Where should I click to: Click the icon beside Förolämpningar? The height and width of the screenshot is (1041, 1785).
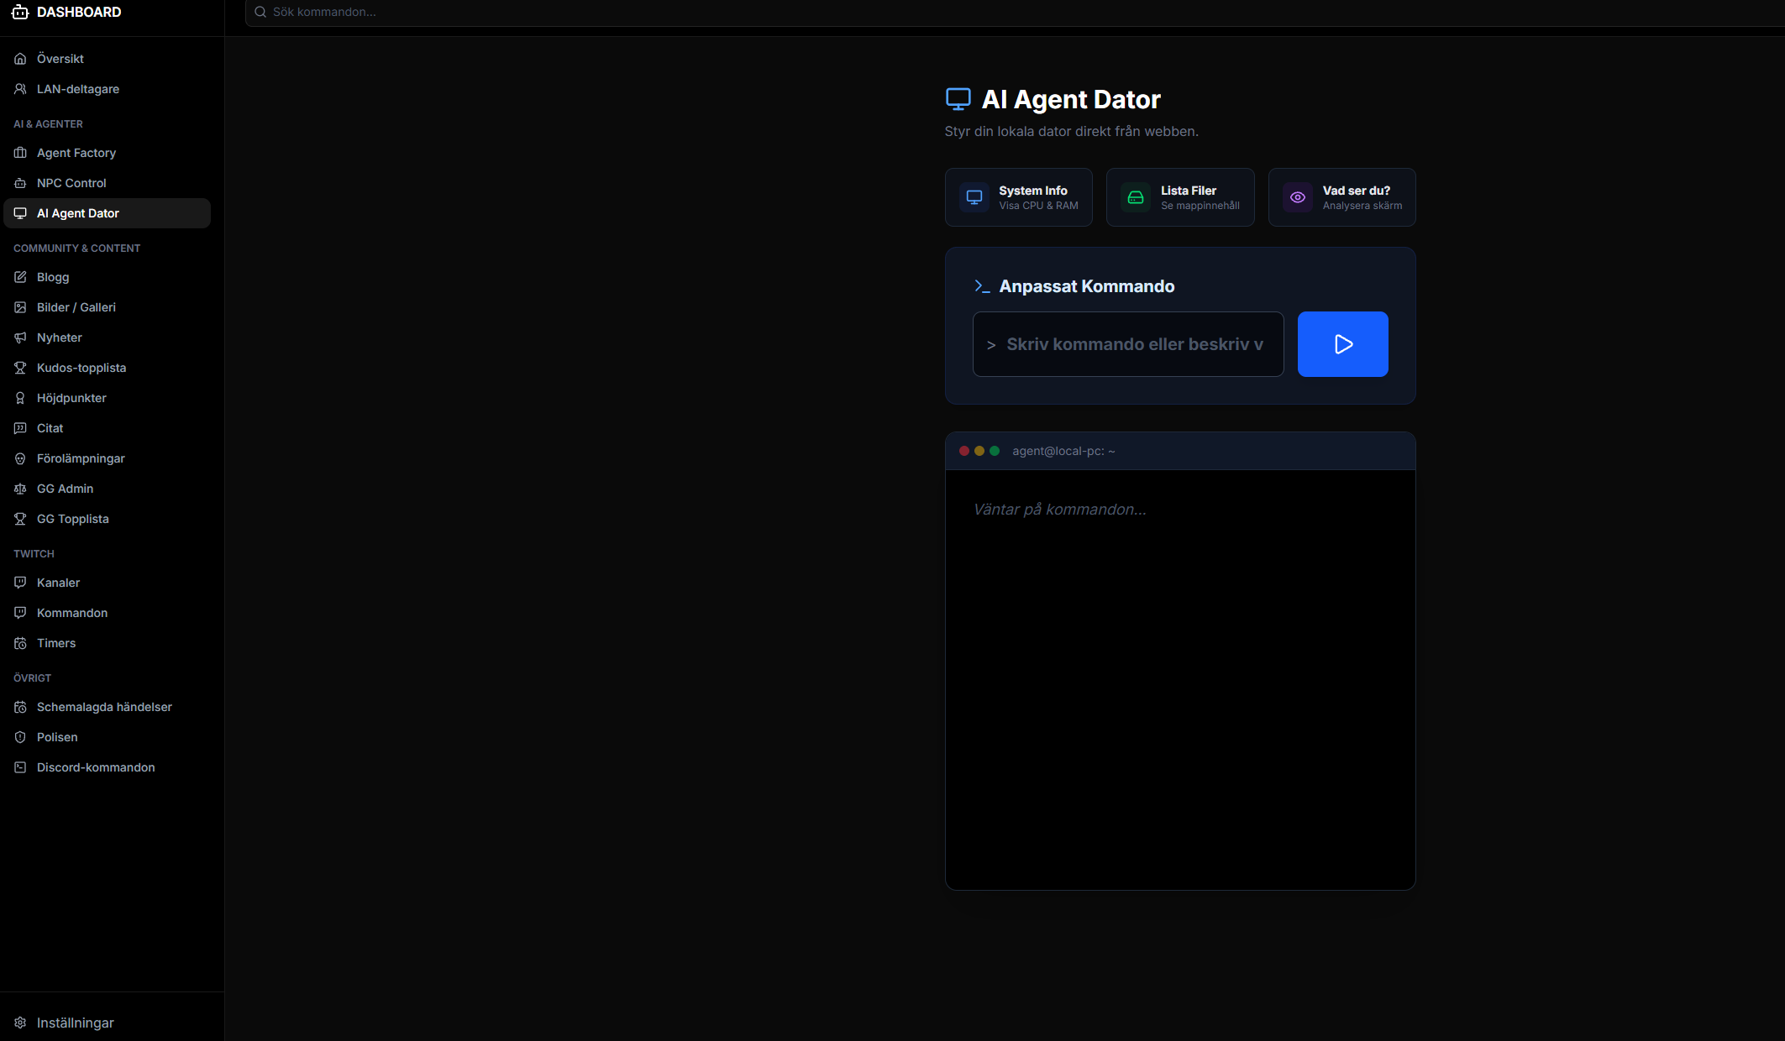pos(20,458)
